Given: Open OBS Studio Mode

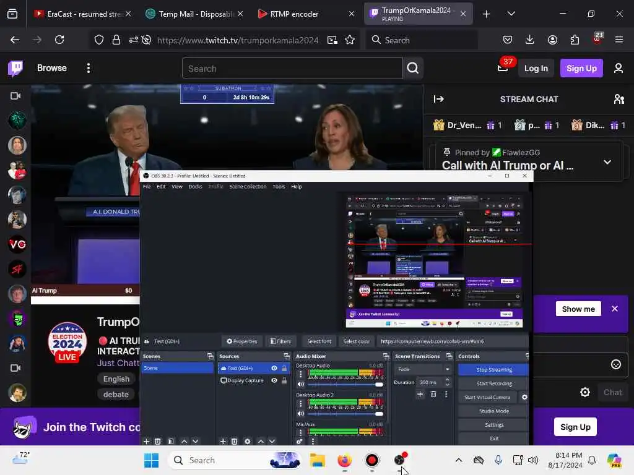Looking at the screenshot, I should [x=493, y=411].
